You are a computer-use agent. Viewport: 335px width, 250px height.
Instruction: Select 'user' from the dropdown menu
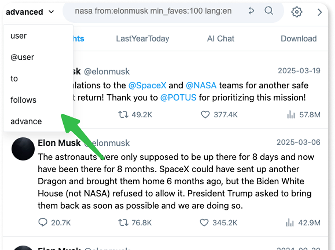(19, 35)
